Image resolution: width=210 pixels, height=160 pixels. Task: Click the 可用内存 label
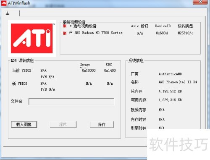point(139,100)
